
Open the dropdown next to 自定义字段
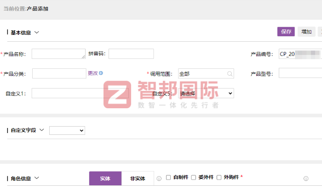[x=67, y=131]
